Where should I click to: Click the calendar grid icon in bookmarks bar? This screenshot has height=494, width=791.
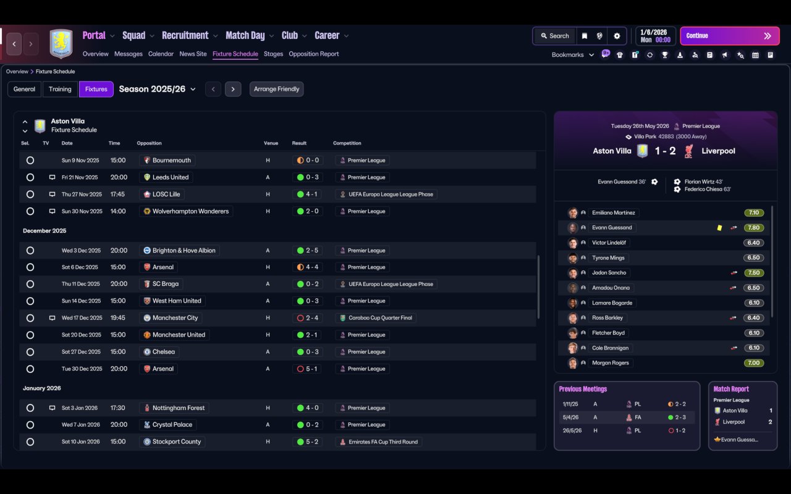click(x=755, y=55)
